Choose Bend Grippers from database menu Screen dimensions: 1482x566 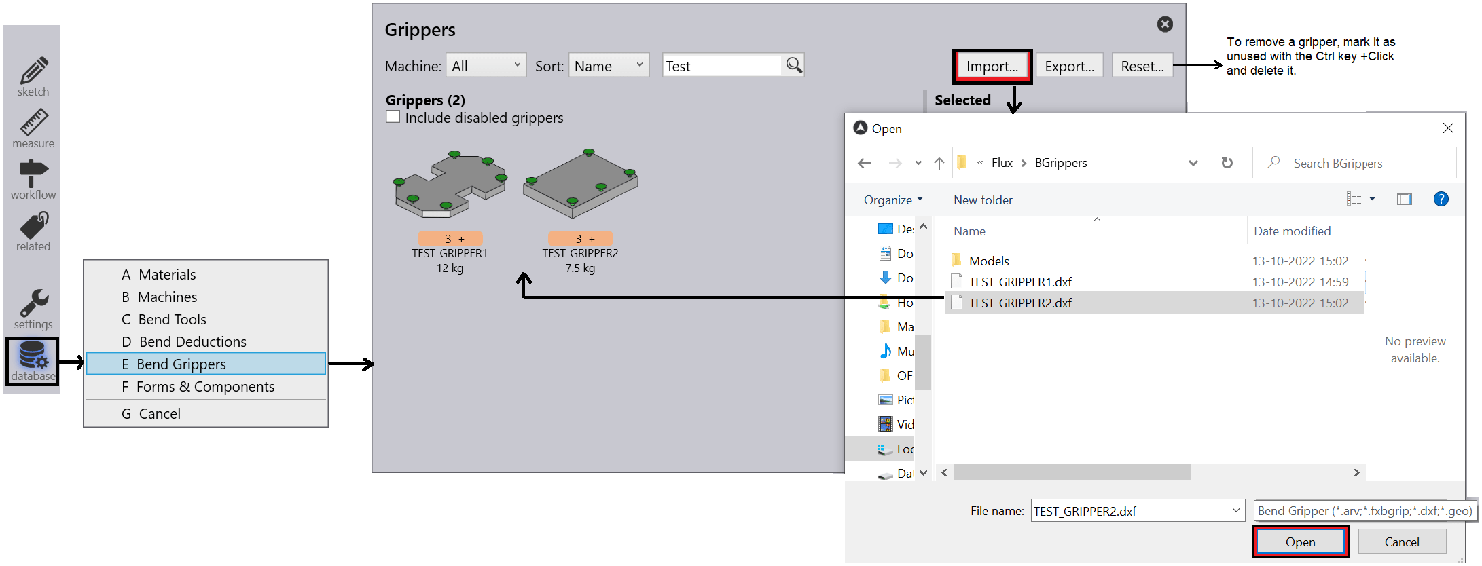tap(206, 364)
